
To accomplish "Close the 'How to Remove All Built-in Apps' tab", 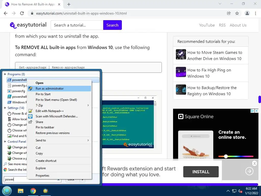I will pyautogui.click(x=59, y=4).
